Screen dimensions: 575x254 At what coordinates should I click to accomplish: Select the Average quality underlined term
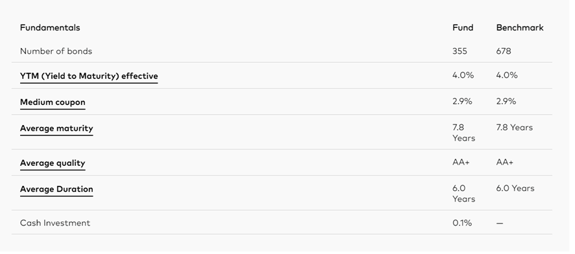click(x=53, y=163)
